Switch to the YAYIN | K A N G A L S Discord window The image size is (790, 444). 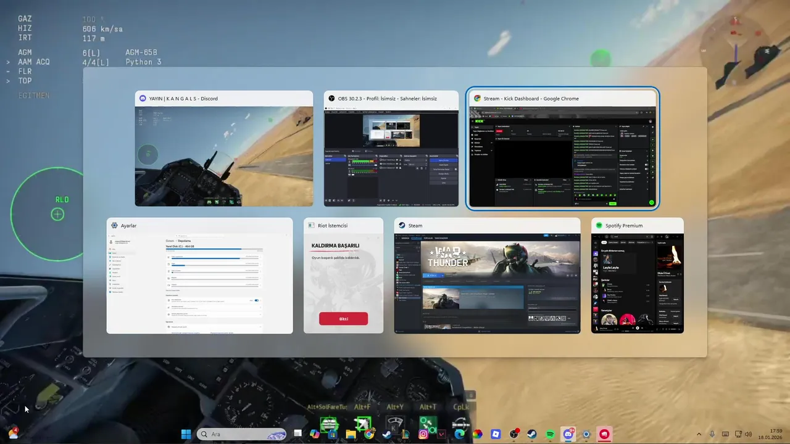tap(224, 149)
